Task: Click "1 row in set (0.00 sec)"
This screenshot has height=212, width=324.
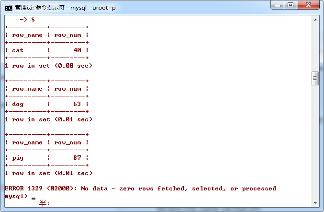Action: (48, 66)
